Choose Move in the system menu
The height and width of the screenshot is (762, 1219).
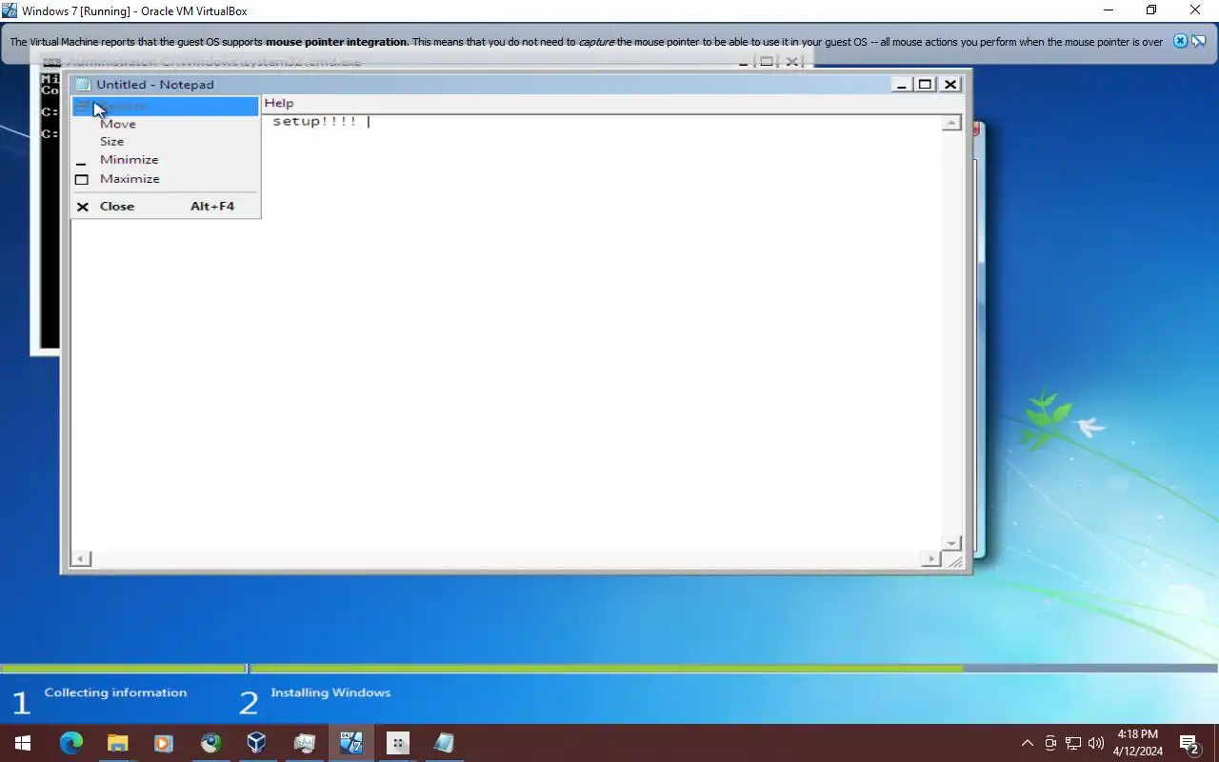[x=165, y=124]
